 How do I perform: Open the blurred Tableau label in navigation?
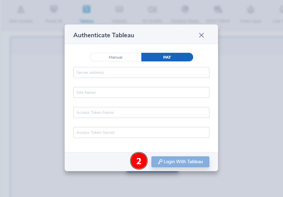[87, 21]
